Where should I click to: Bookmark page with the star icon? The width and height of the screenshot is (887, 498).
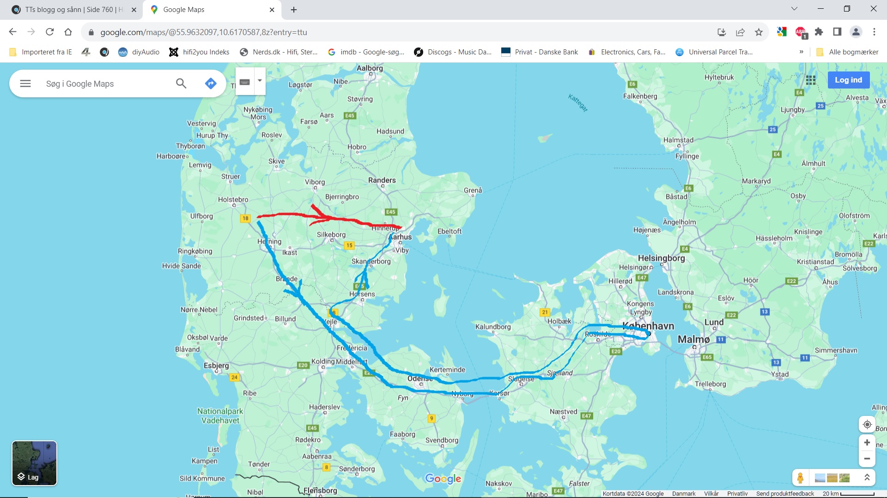pyautogui.click(x=759, y=32)
